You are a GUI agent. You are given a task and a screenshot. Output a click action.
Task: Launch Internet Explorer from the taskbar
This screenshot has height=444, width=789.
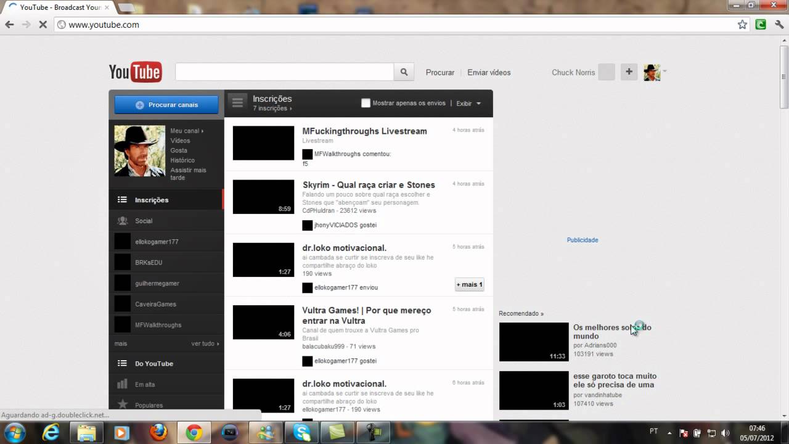pyautogui.click(x=52, y=433)
